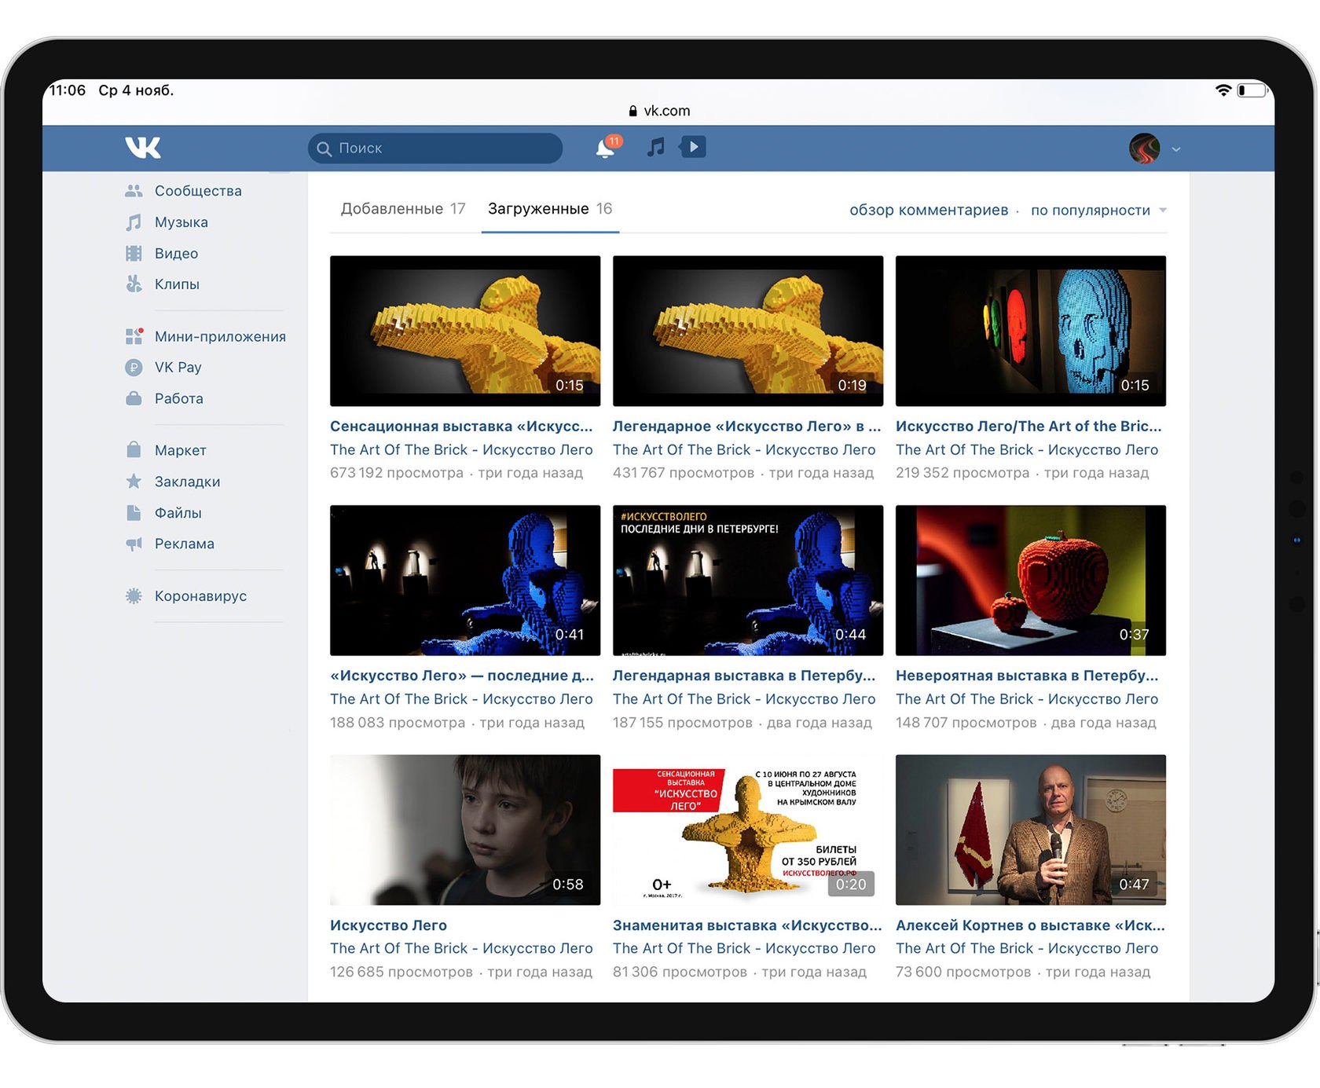
Task: Click the Wi-Fi status icon
Action: point(1223,90)
